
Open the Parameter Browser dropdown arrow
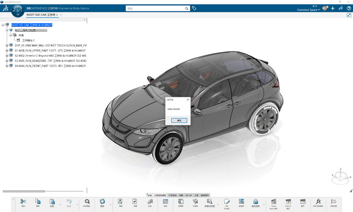218,205
